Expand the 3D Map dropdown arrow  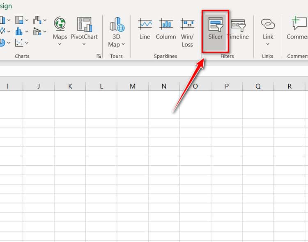pos(123,44)
